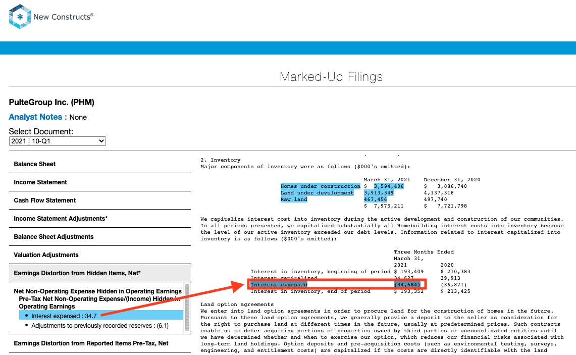
Task: Click the $ 193,352 end of period value
Action: point(408,291)
